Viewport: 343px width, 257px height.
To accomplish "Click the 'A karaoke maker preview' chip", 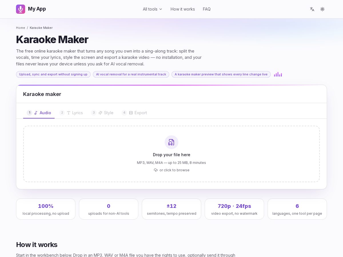I will pos(221,74).
